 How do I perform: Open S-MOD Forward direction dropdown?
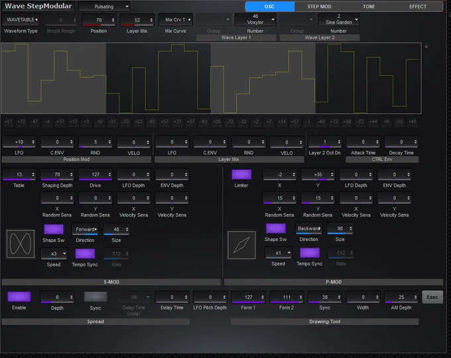85,229
